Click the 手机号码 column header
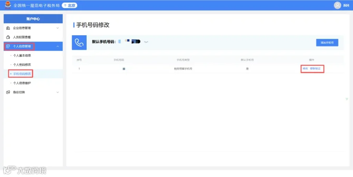 (x=119, y=60)
